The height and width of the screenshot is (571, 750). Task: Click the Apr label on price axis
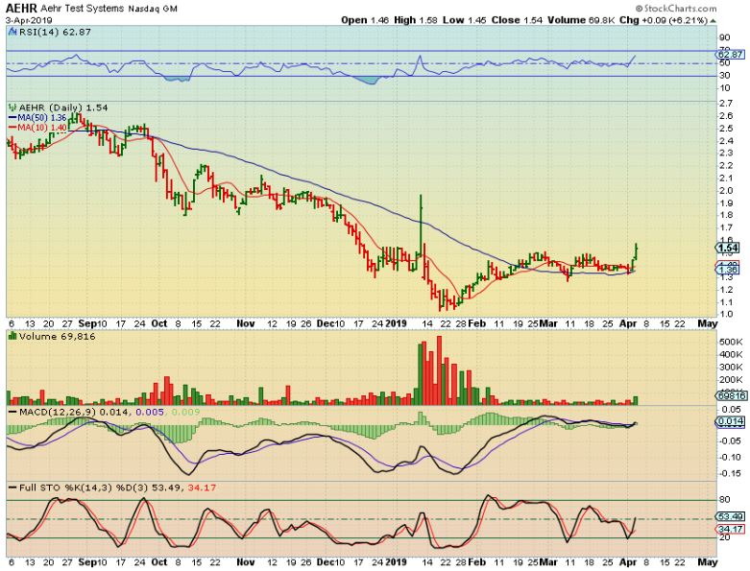pyautogui.click(x=628, y=323)
